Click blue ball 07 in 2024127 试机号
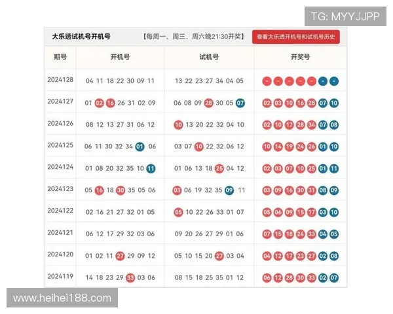 (x=240, y=103)
